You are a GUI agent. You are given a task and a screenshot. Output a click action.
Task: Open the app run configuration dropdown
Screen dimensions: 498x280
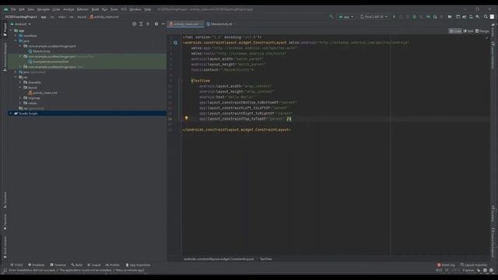346,16
